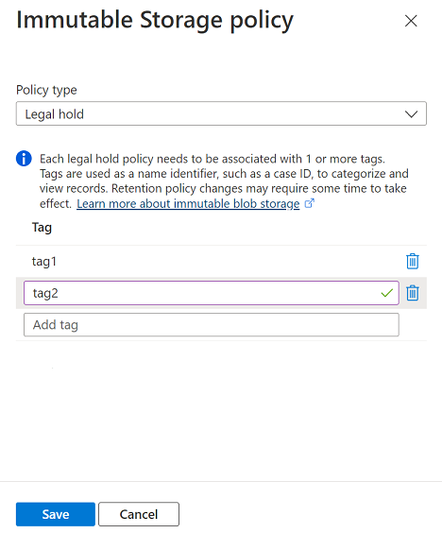Screen dimensions: 442x533
Task: Delete tag1 using its trash icon
Action: click(413, 262)
